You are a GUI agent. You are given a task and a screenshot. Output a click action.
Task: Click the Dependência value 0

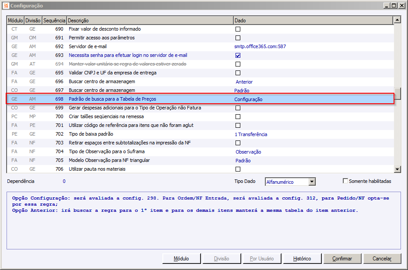tap(64, 181)
